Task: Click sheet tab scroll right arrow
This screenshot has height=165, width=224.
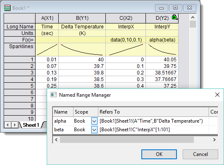Action: tap(15, 125)
